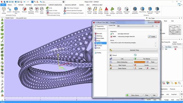The height and width of the screenshot is (103, 183).
Task: Open the ANALYZE & REPORT tab
Action: pyautogui.click(x=71, y=5)
